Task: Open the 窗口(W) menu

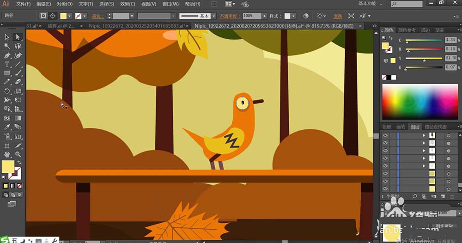Action: pos(170,4)
